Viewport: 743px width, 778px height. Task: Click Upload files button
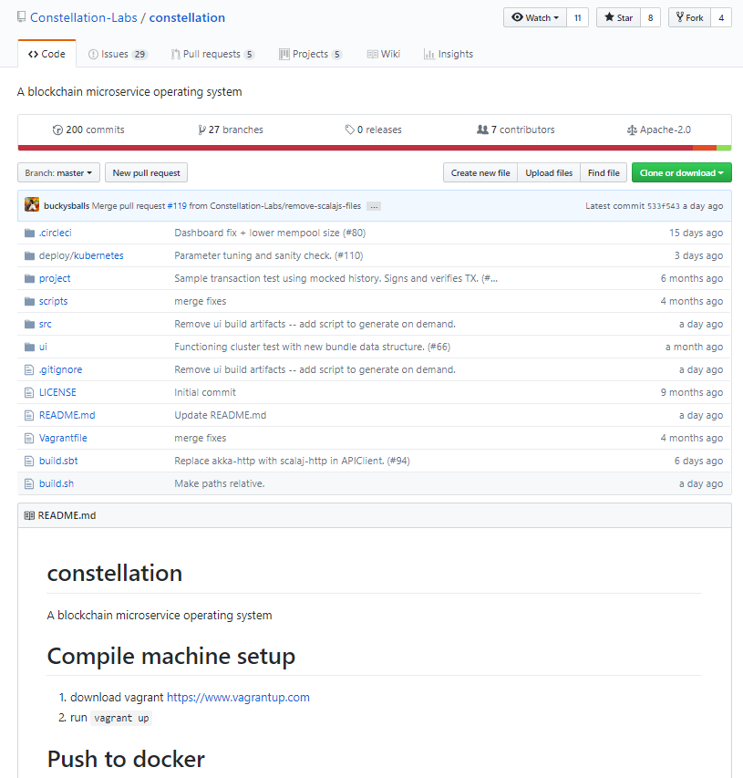[x=549, y=172]
